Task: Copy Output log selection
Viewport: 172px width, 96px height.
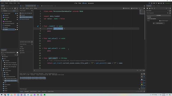Action: pos(144,74)
